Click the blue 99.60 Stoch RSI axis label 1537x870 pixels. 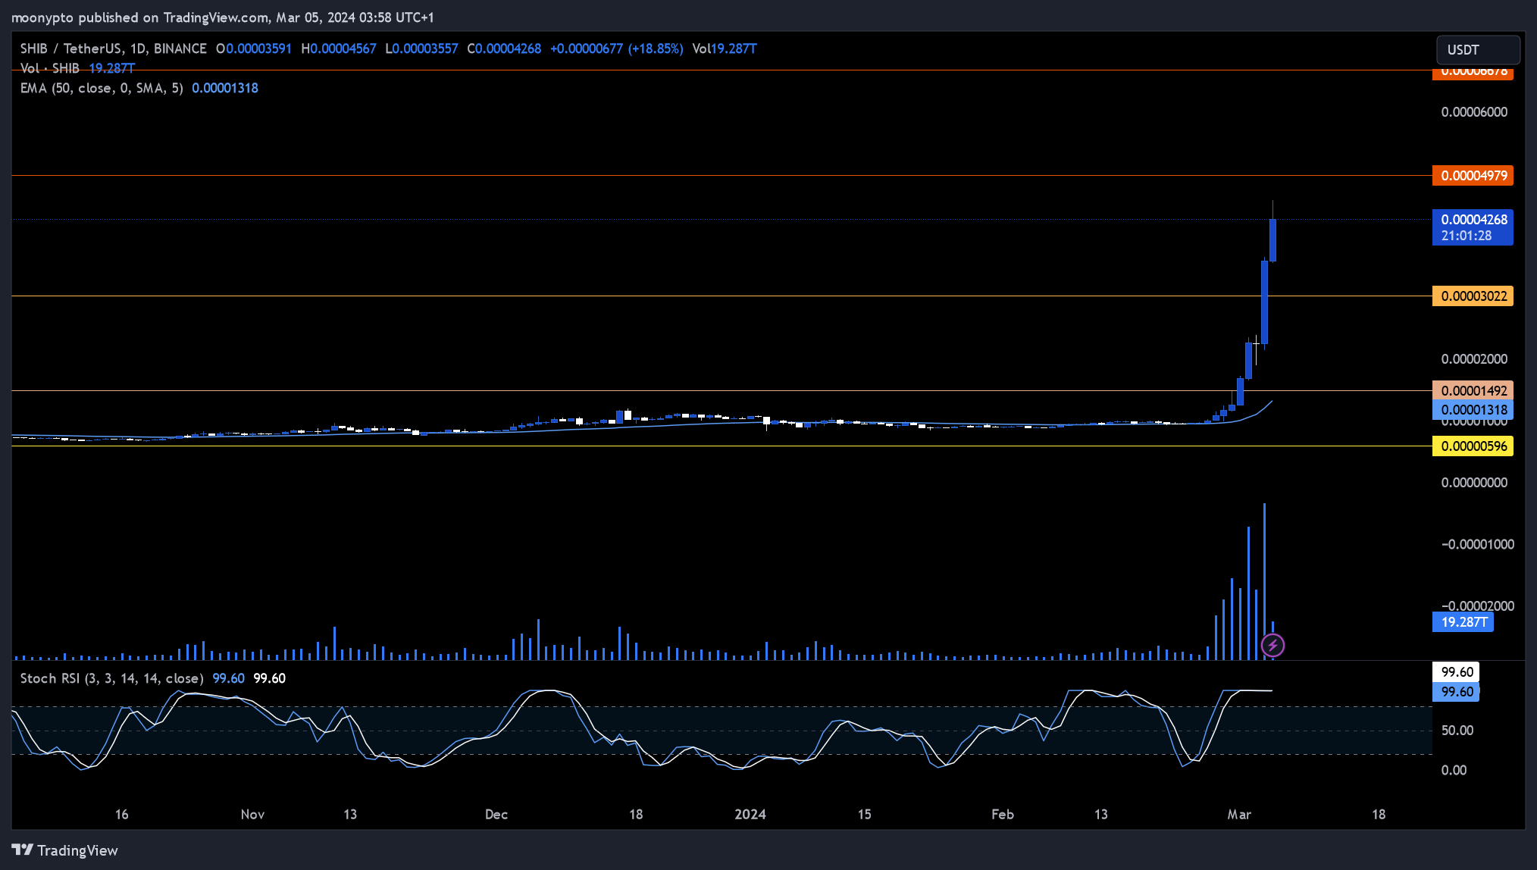click(x=1456, y=692)
